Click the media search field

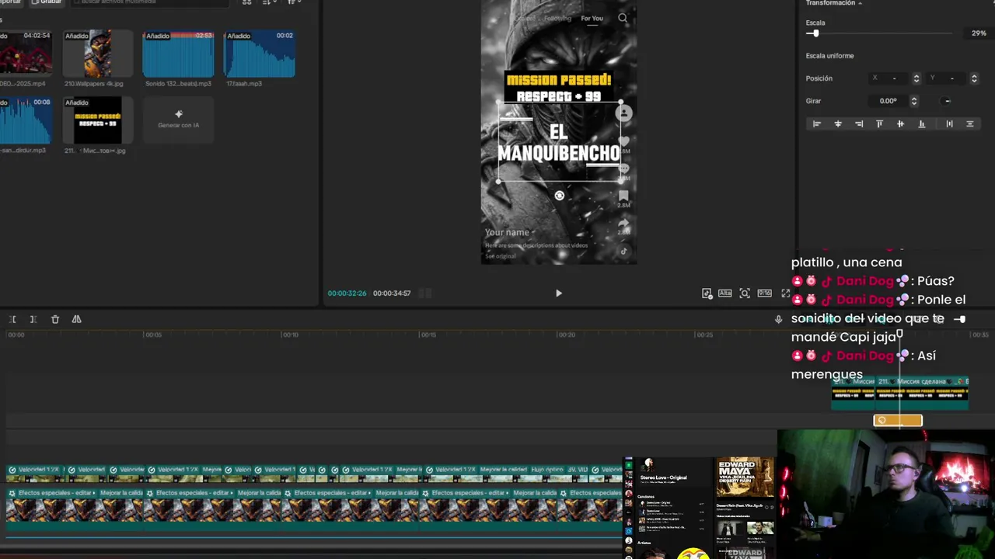tap(150, 2)
